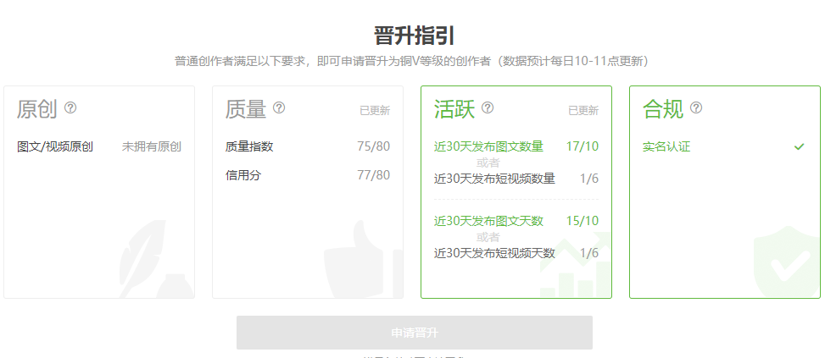The width and height of the screenshot is (825, 358).
Task: Click the 晋升指引 heading
Action: pyautogui.click(x=414, y=36)
